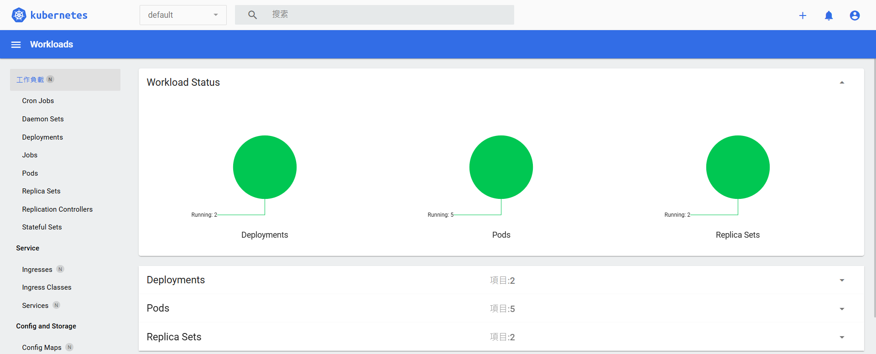Image resolution: width=876 pixels, height=354 pixels.
Task: Open Jobs in sidebar
Action: point(30,155)
